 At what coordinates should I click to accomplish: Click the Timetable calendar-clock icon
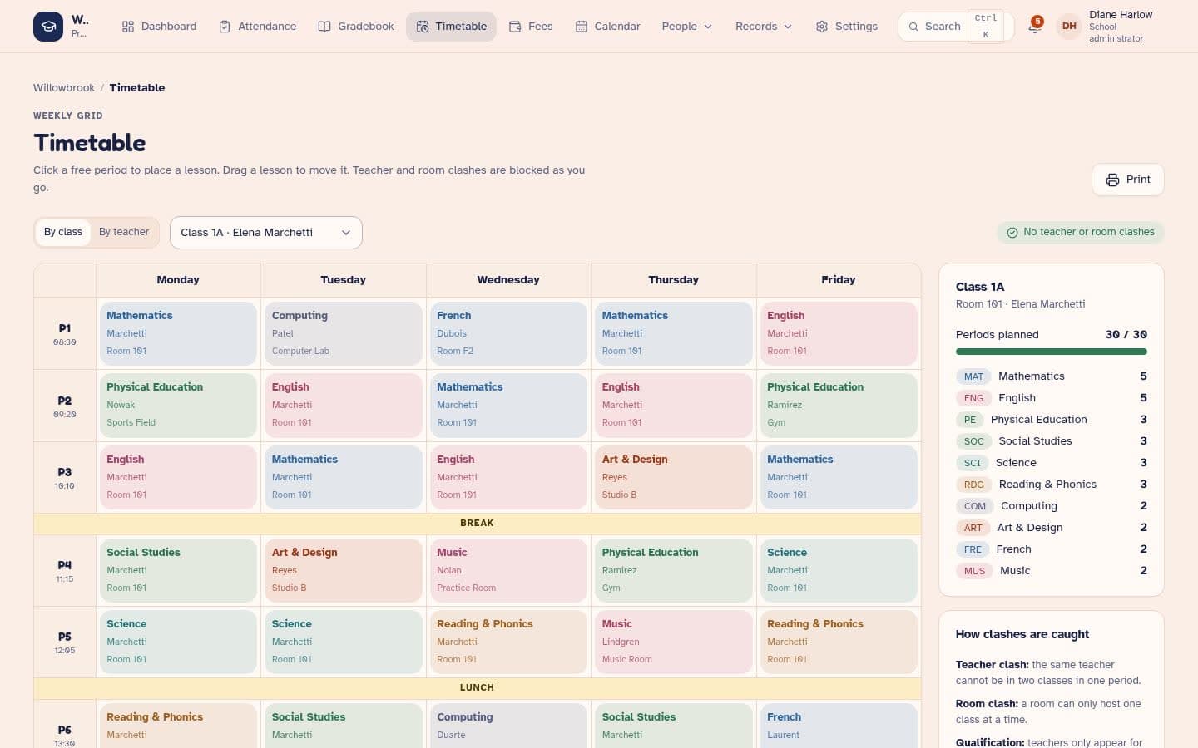pyautogui.click(x=423, y=27)
